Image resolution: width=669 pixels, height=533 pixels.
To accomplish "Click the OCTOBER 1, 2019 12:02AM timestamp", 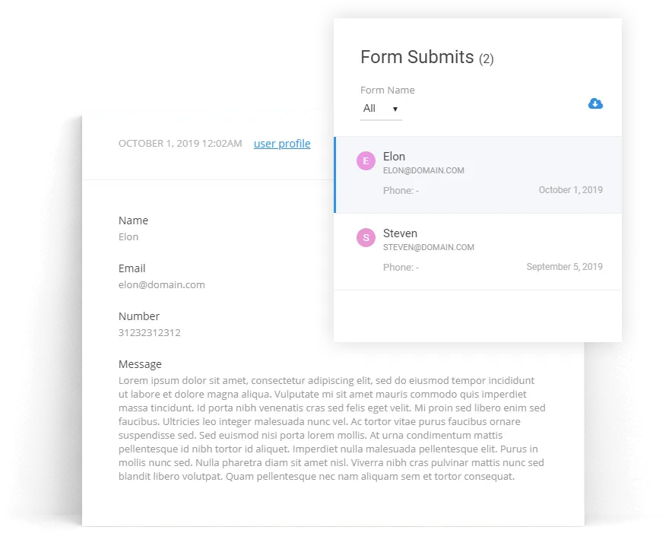I will [180, 144].
